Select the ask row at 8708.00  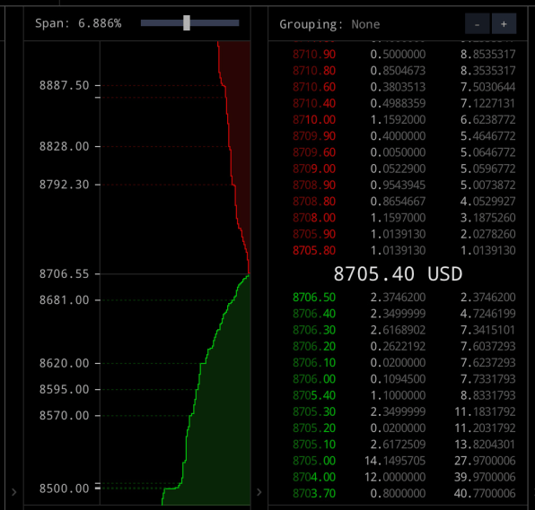tap(404, 218)
